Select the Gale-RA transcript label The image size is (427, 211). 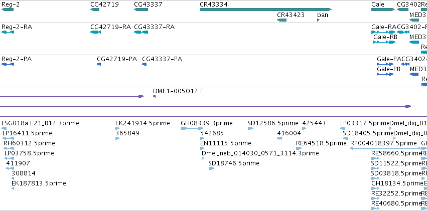click(384, 27)
